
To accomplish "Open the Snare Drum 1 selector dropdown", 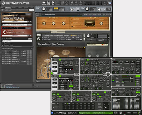I will [x=97, y=45].
